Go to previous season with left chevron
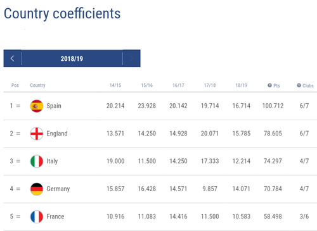This screenshot has width=317, height=231. 12,58
